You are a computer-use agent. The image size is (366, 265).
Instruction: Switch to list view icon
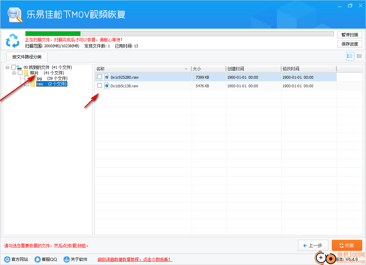(350, 56)
